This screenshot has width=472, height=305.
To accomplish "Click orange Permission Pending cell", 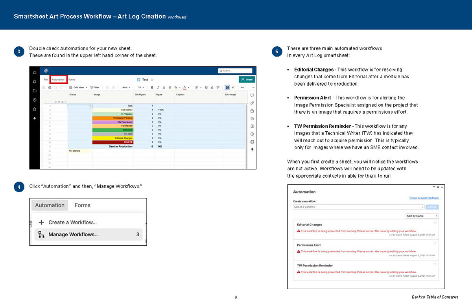I will tap(113, 118).
